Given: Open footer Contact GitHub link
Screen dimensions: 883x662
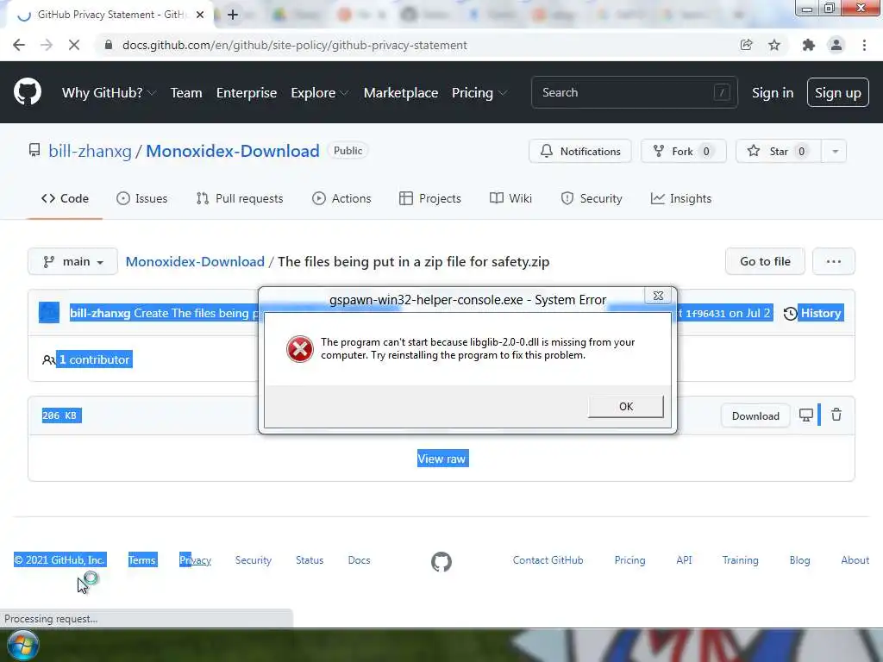Looking at the screenshot, I should click(x=548, y=560).
